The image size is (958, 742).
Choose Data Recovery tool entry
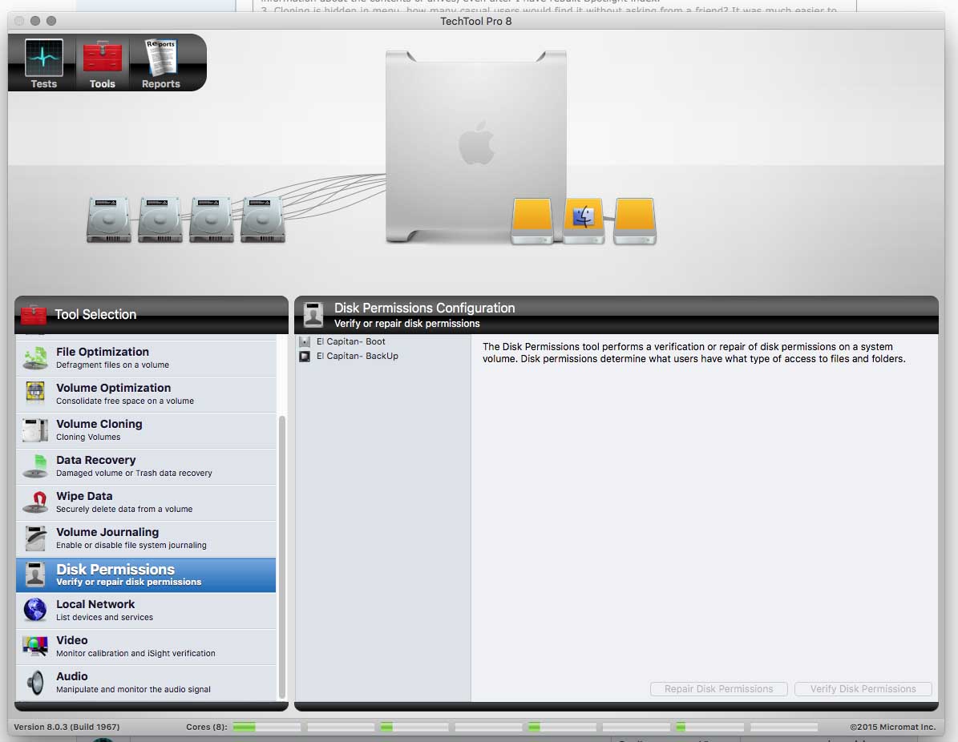pos(146,466)
